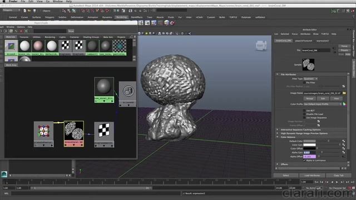The image size is (356, 200).
Task: Click the red swirl icon on Rendering shelf
Action: pos(172,23)
